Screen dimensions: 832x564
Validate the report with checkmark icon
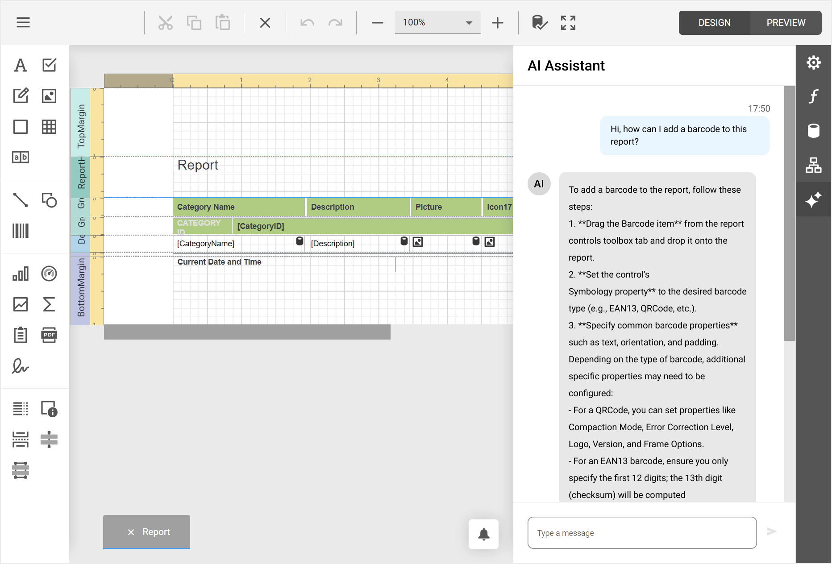pos(539,22)
